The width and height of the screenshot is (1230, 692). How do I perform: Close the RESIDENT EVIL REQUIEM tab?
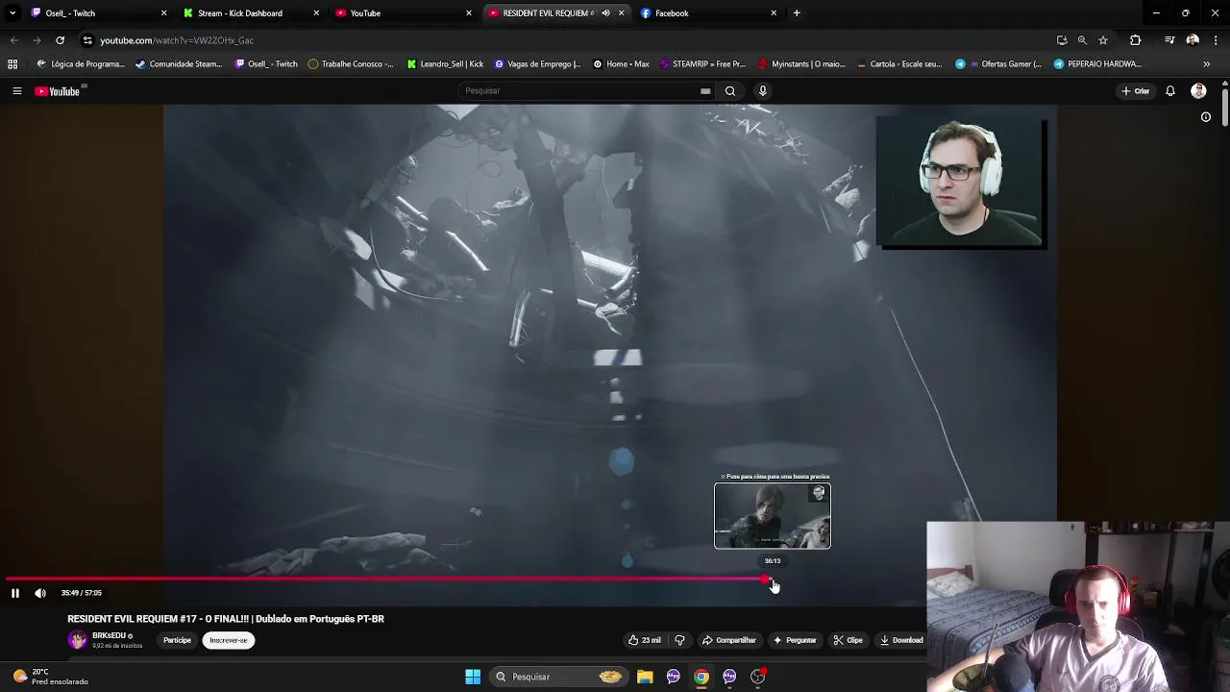tap(621, 13)
